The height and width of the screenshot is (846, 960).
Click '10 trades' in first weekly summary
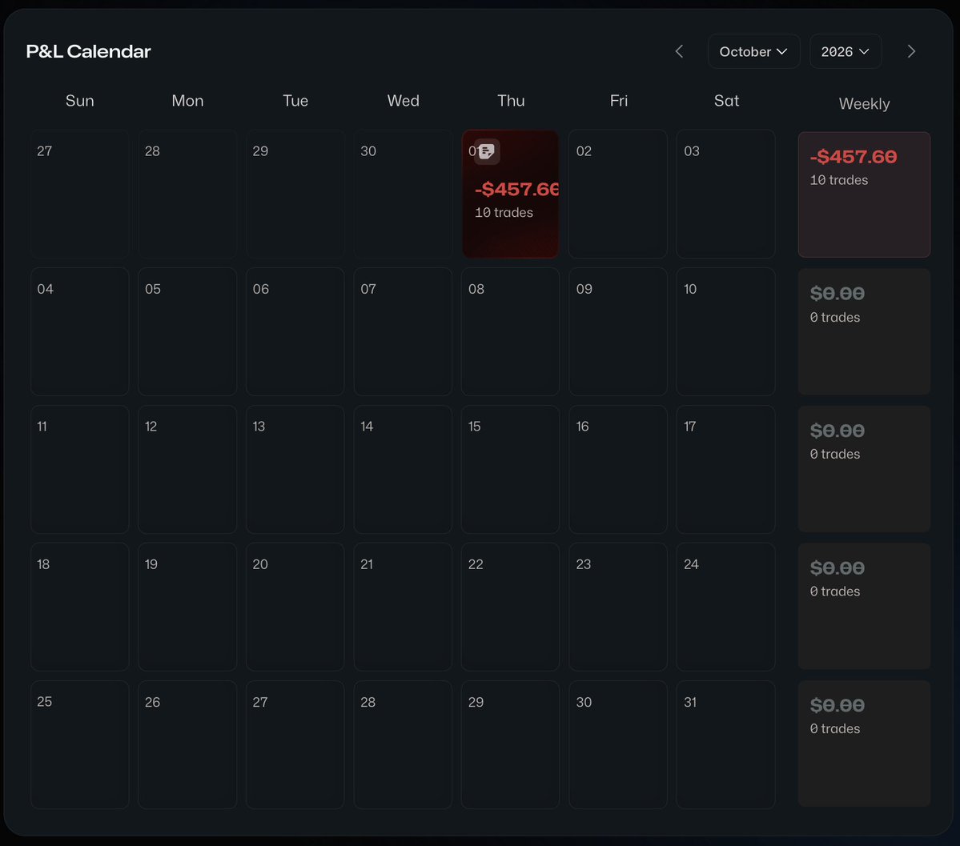[x=839, y=180]
